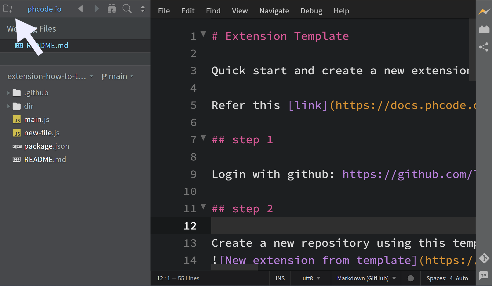Open the File menu

click(x=164, y=11)
